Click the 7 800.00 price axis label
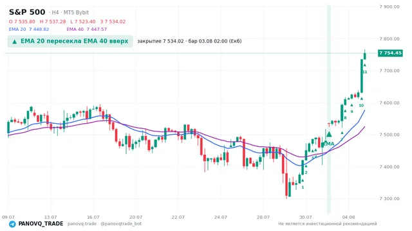The image size is (412, 231). 389,38
